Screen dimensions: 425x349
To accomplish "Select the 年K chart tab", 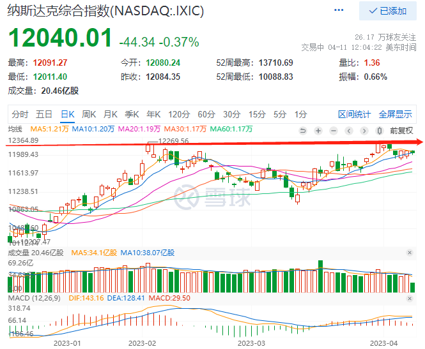I will 153,114.
